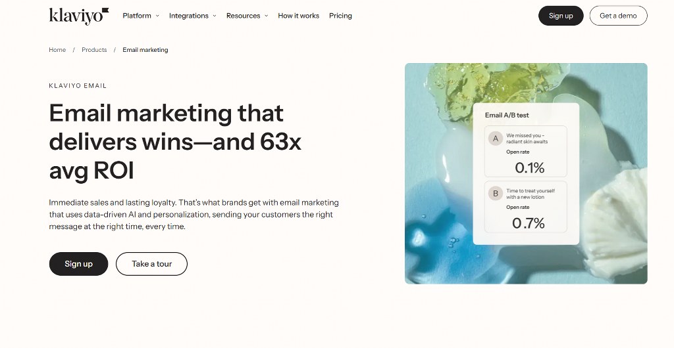The image size is (674, 348).
Task: Click the variant B circle icon
Action: (x=495, y=193)
